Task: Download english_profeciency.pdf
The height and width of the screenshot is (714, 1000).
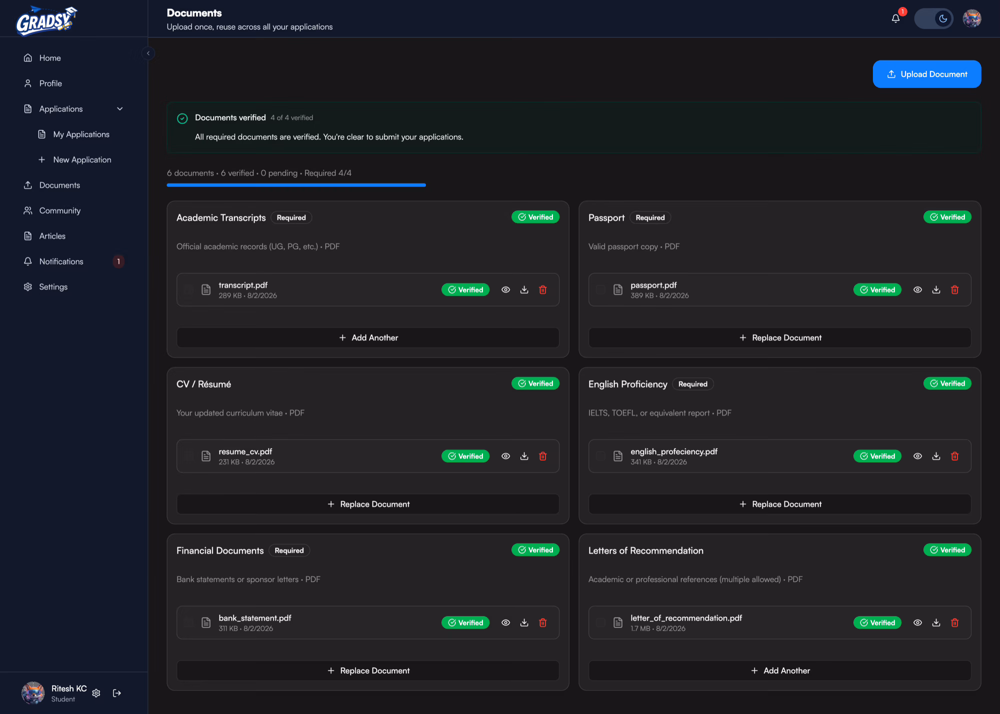Action: click(x=936, y=456)
